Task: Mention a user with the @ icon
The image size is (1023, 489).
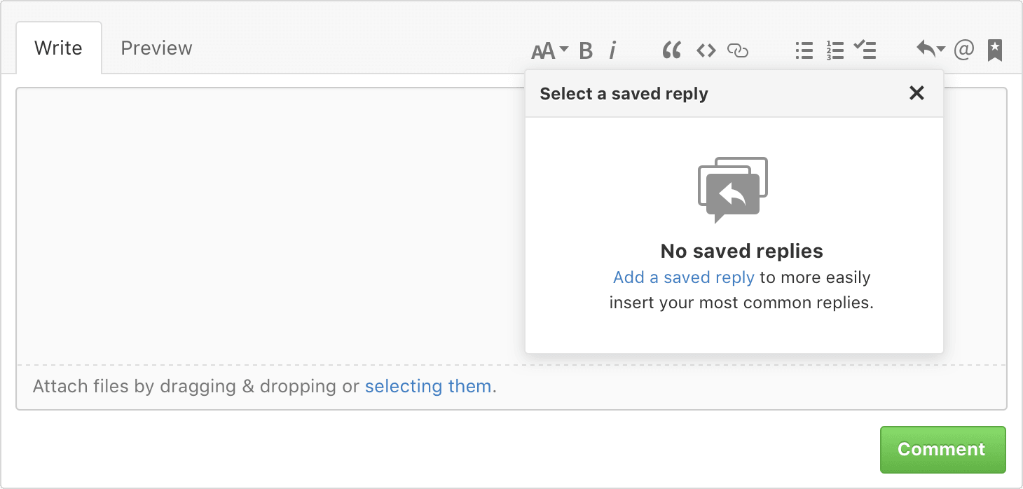Action: [x=964, y=49]
